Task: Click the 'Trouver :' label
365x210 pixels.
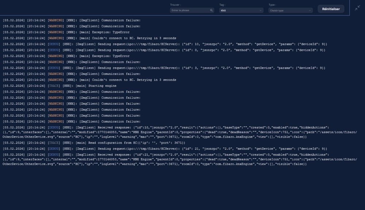Action: [x=176, y=5]
